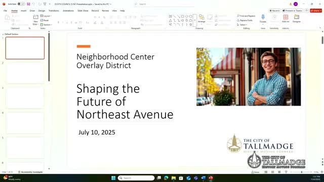Click 'Neighborhood Center Overlay District' subtitle text
The image size is (324, 182).
[115, 61]
